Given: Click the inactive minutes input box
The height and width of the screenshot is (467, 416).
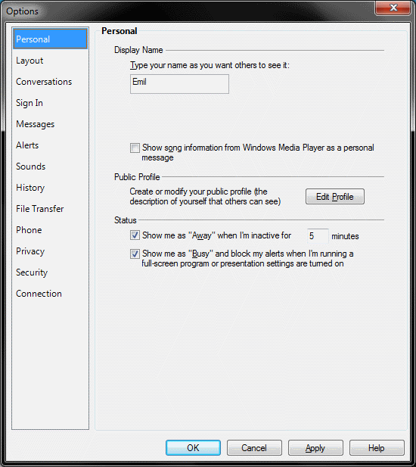Looking at the screenshot, I should tap(318, 236).
